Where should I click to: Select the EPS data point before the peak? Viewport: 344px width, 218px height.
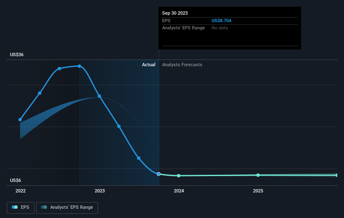click(59, 68)
